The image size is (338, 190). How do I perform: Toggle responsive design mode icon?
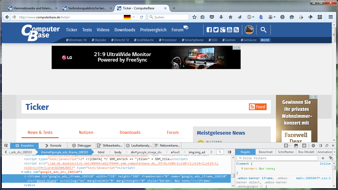pos(304,146)
